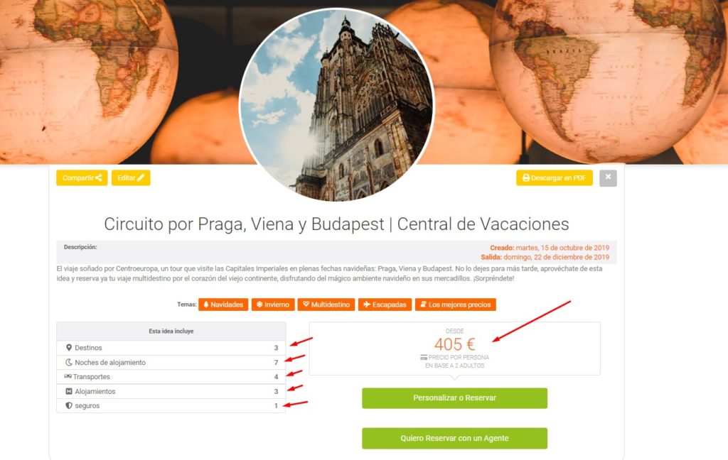Viewport: 728px width, 460px height.
Task: Click the Editar pencil button
Action: [131, 178]
